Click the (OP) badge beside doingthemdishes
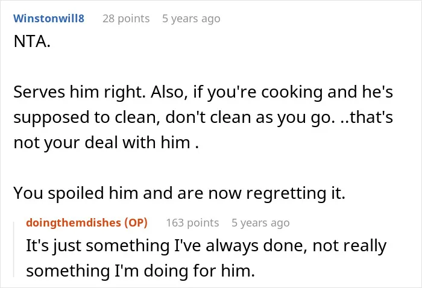This screenshot has width=422, height=288. (136, 223)
